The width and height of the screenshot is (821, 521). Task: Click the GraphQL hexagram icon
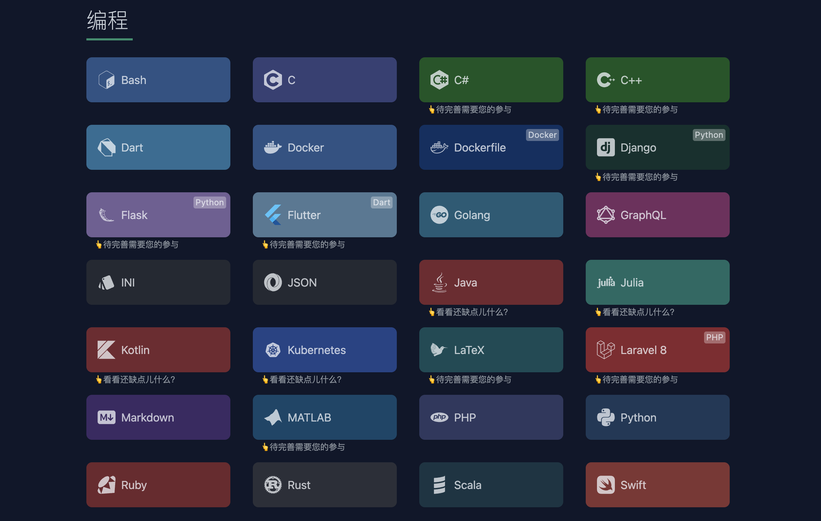point(606,215)
